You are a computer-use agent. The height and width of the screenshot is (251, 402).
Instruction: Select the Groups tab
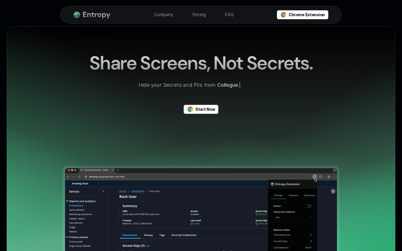[x=149, y=235]
